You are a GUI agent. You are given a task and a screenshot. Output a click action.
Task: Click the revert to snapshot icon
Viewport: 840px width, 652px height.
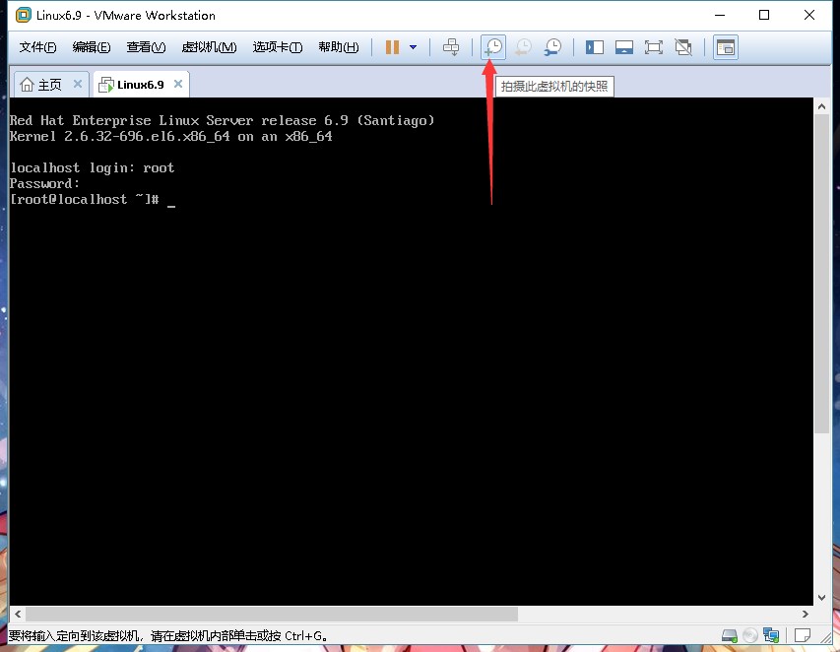coord(523,47)
